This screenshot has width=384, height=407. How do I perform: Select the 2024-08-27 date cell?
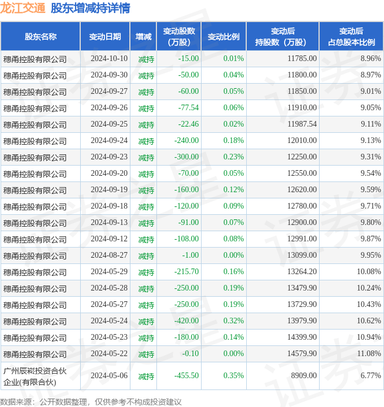109,256
